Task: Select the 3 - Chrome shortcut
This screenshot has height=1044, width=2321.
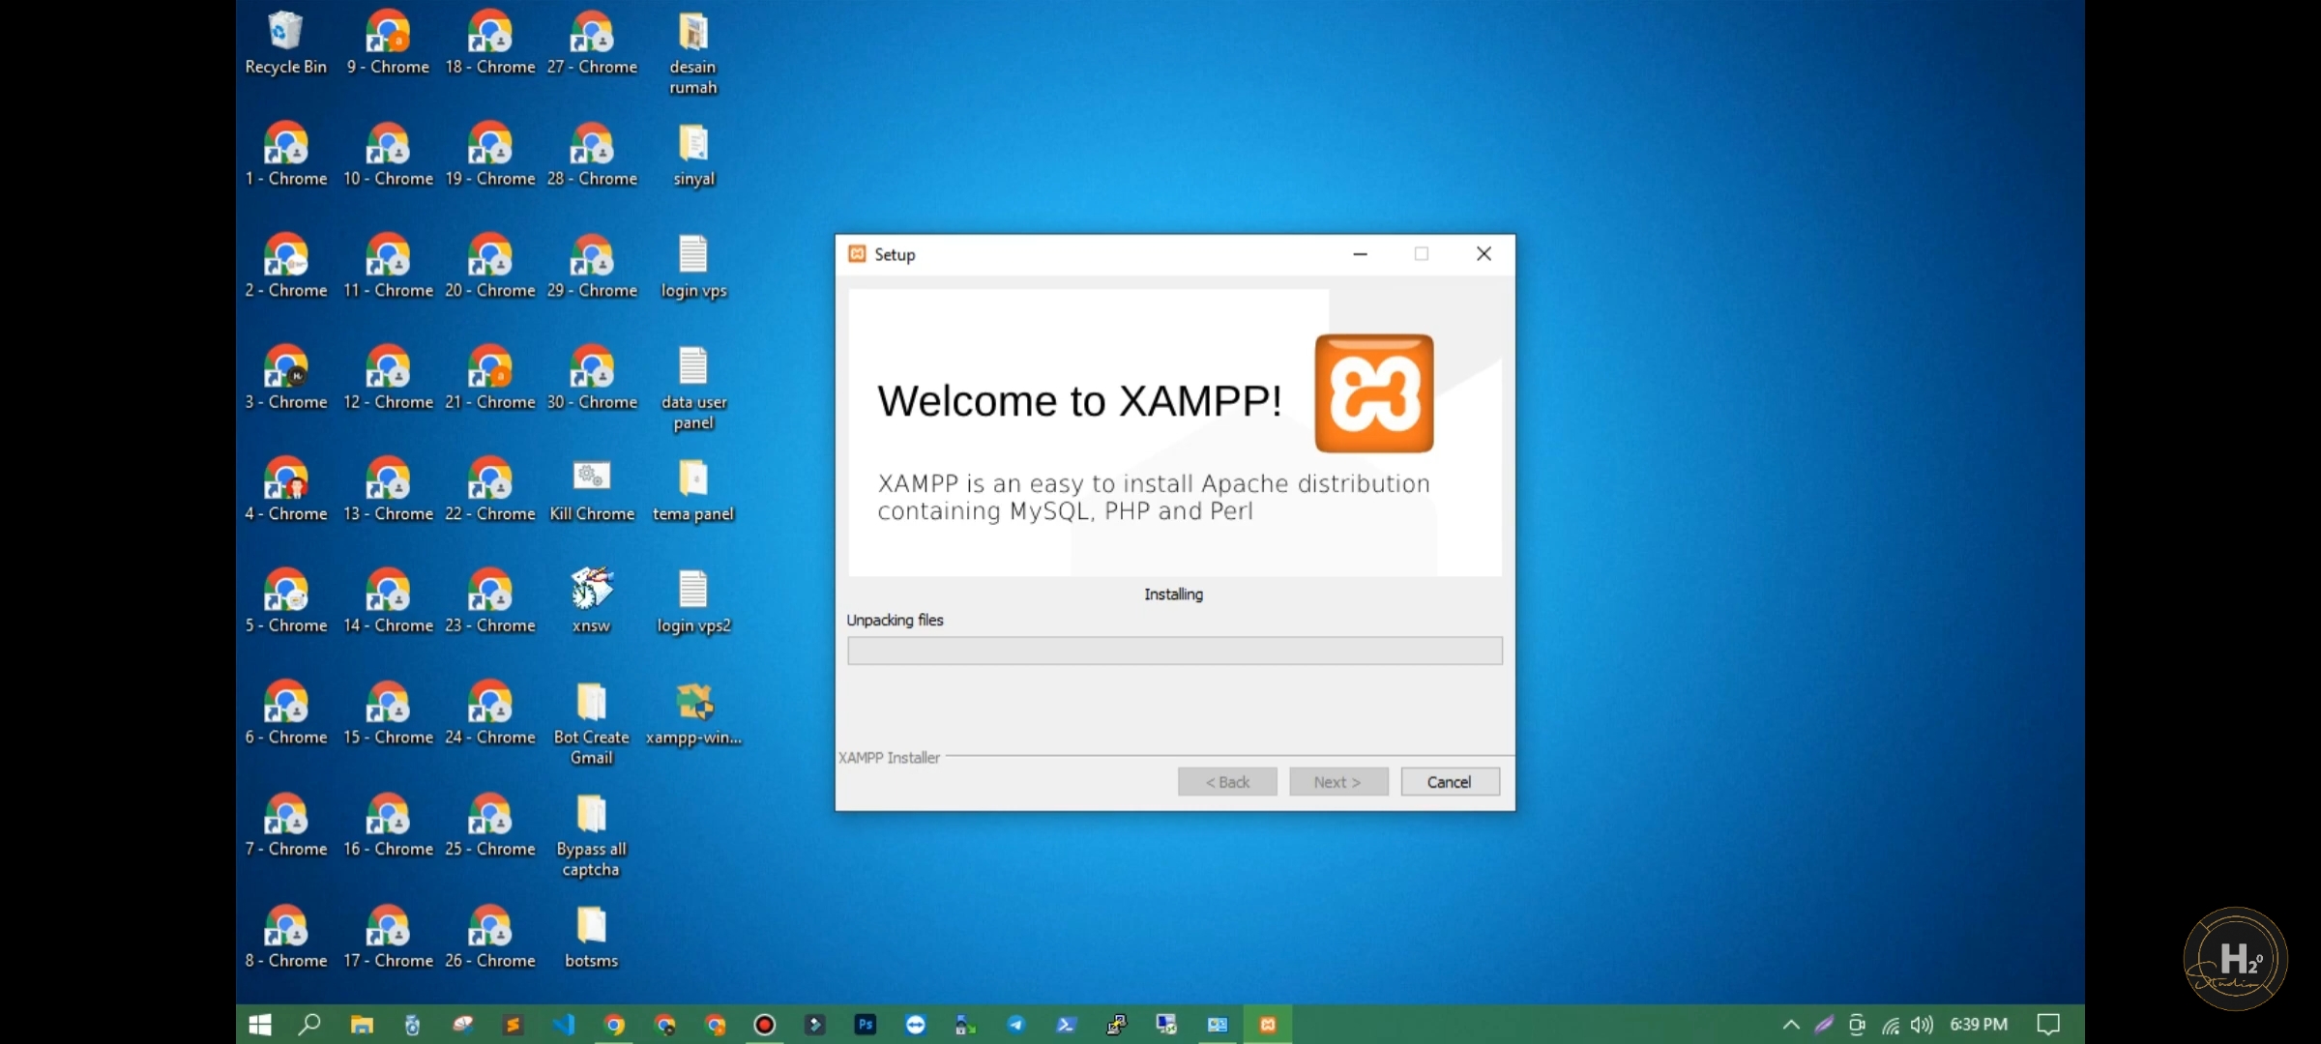Action: (286, 379)
